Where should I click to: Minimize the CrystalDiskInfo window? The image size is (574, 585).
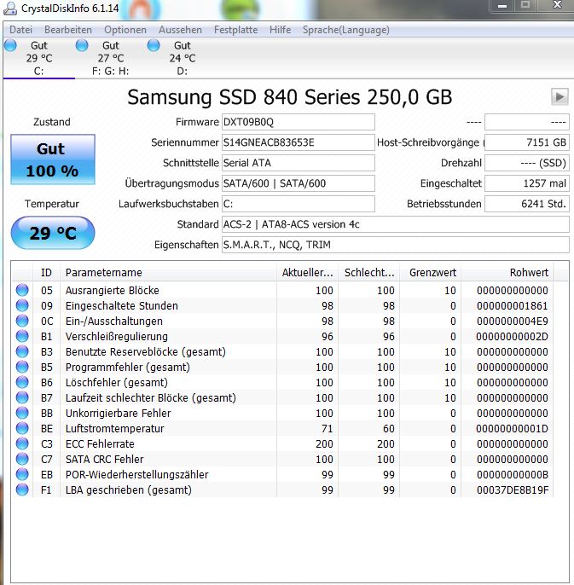[502, 6]
